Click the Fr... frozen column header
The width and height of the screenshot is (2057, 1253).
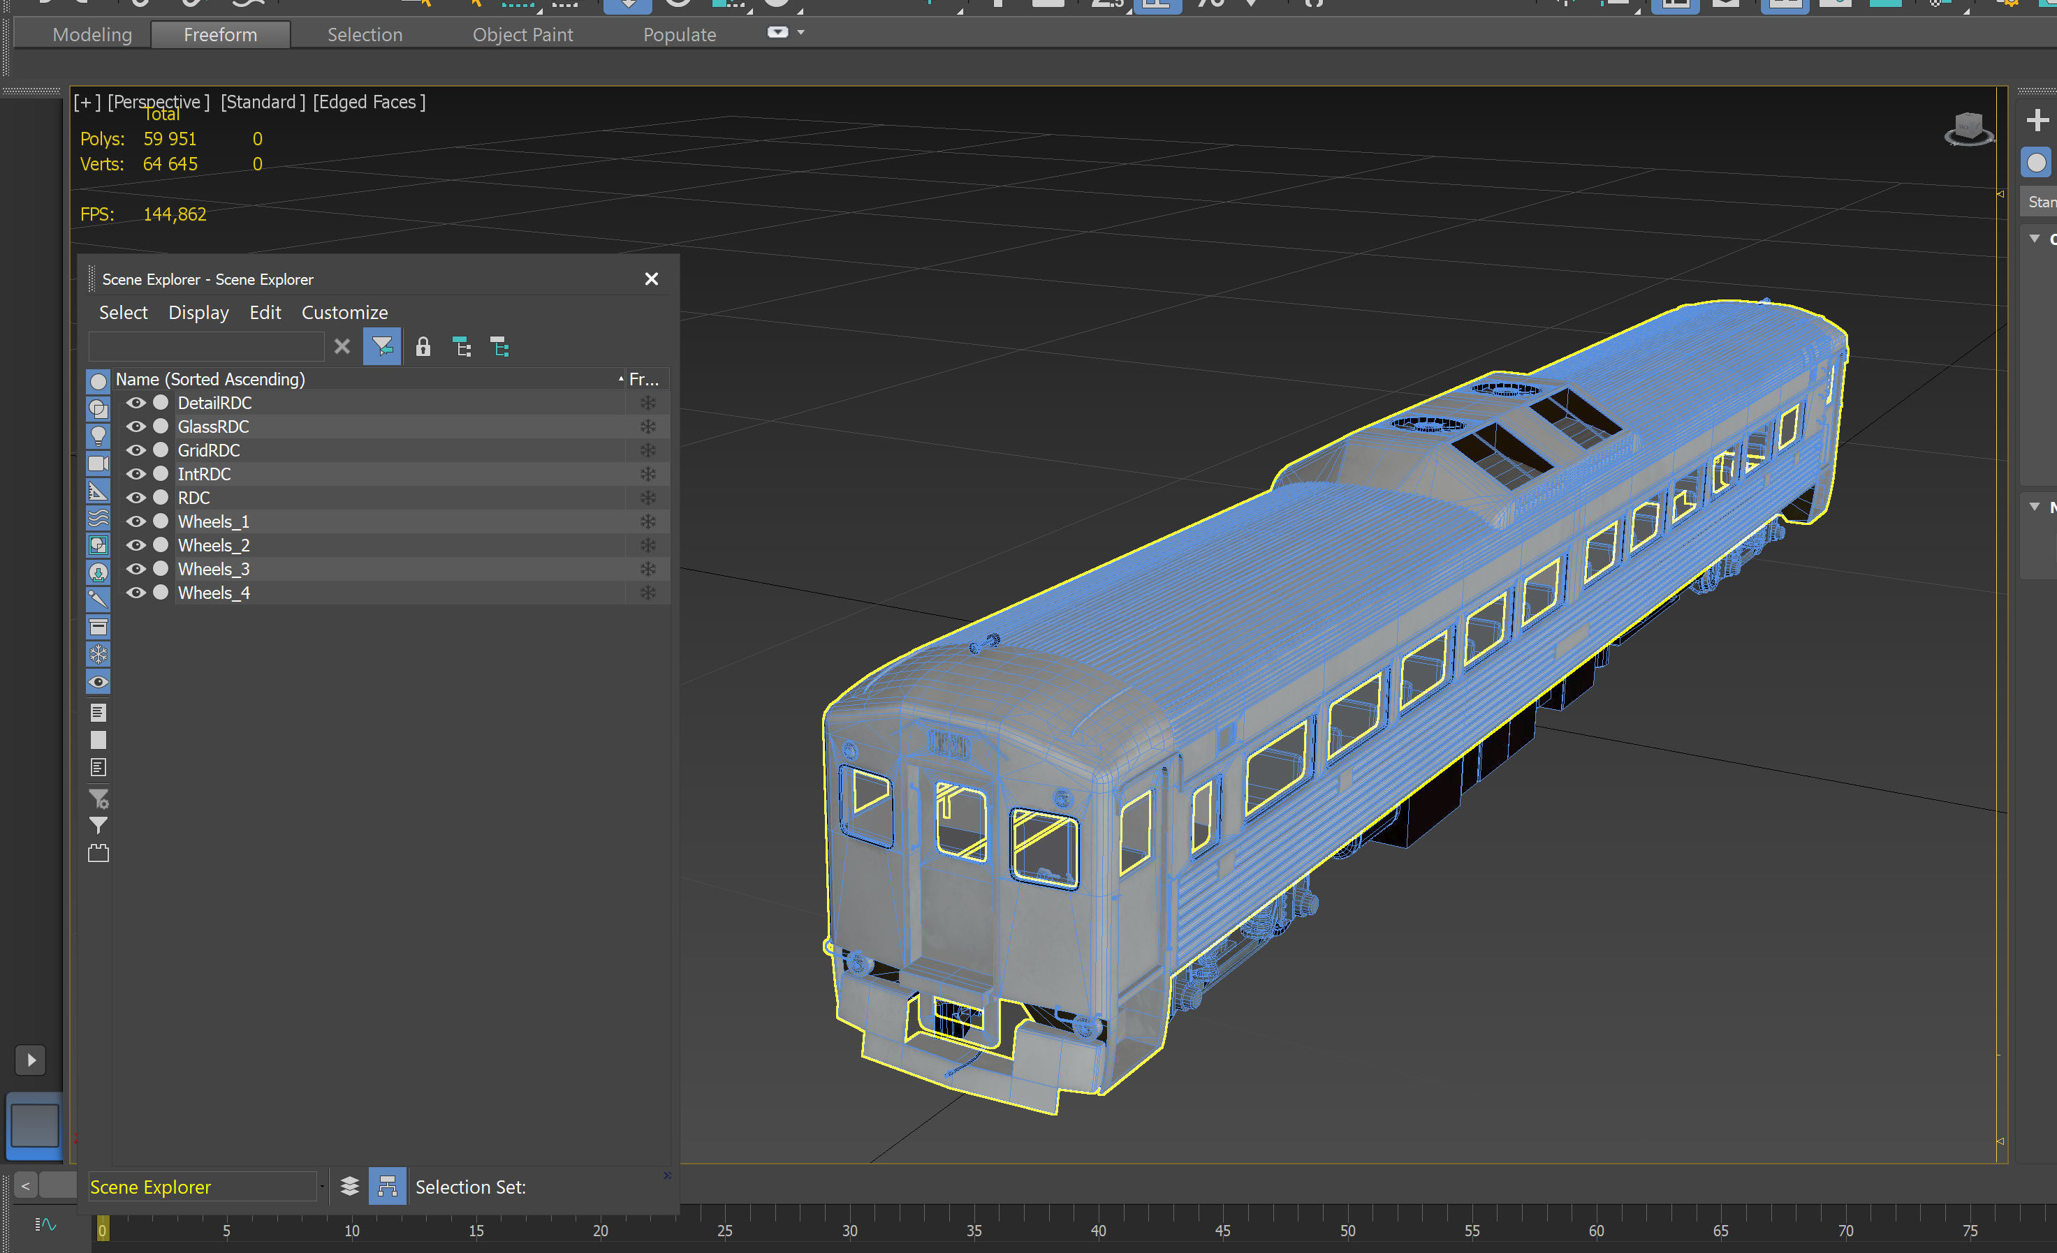[x=646, y=380]
